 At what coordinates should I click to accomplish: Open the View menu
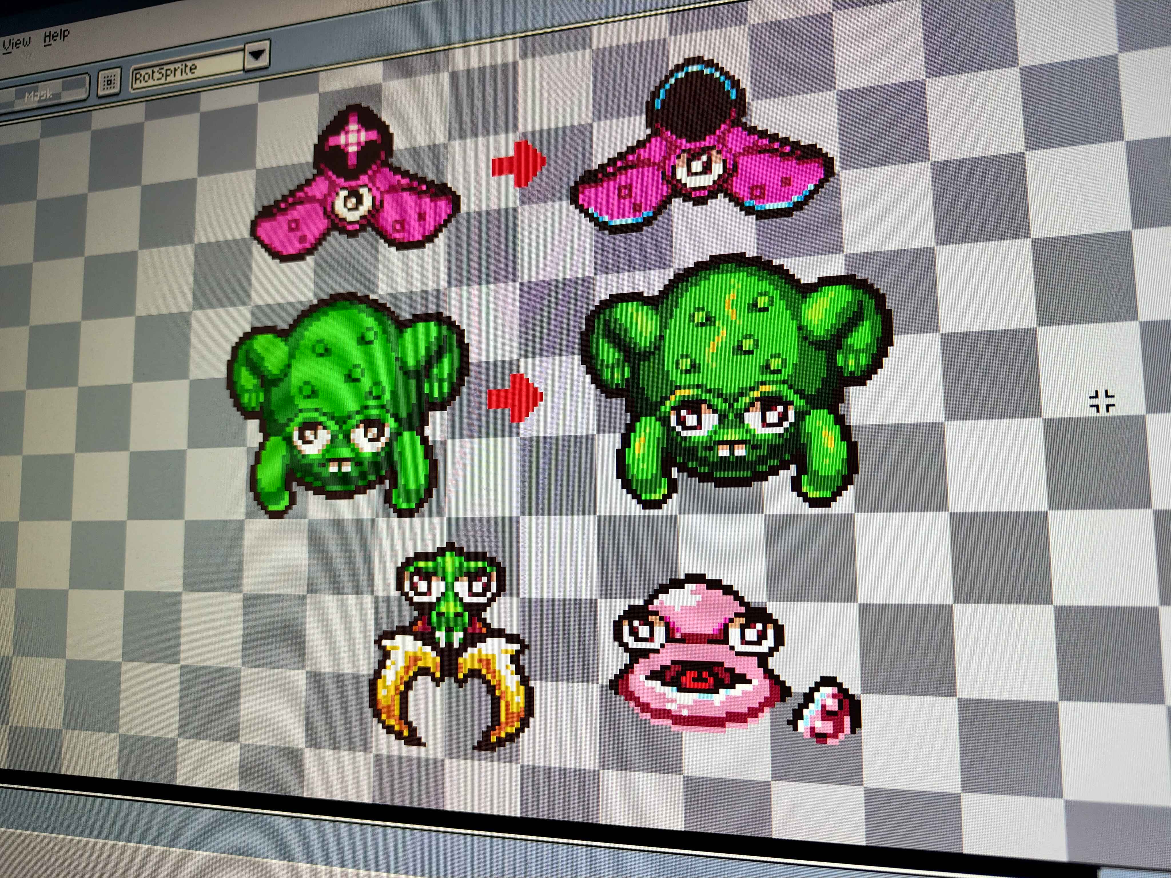click(x=17, y=43)
